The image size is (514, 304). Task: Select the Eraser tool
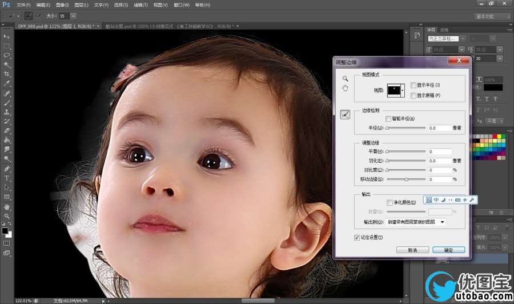coord(6,130)
